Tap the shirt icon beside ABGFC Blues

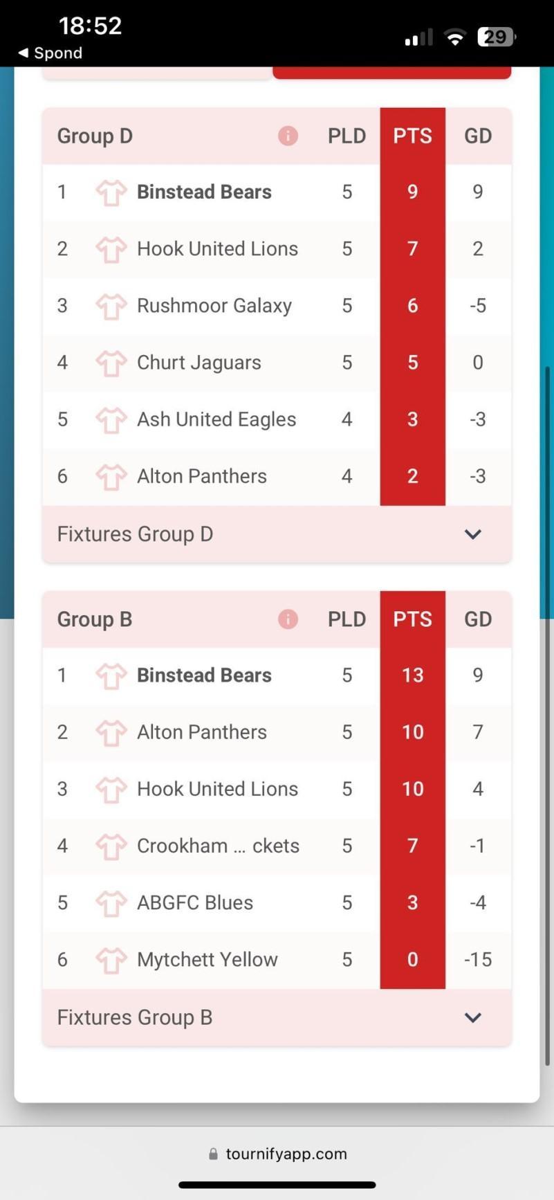coord(111,903)
